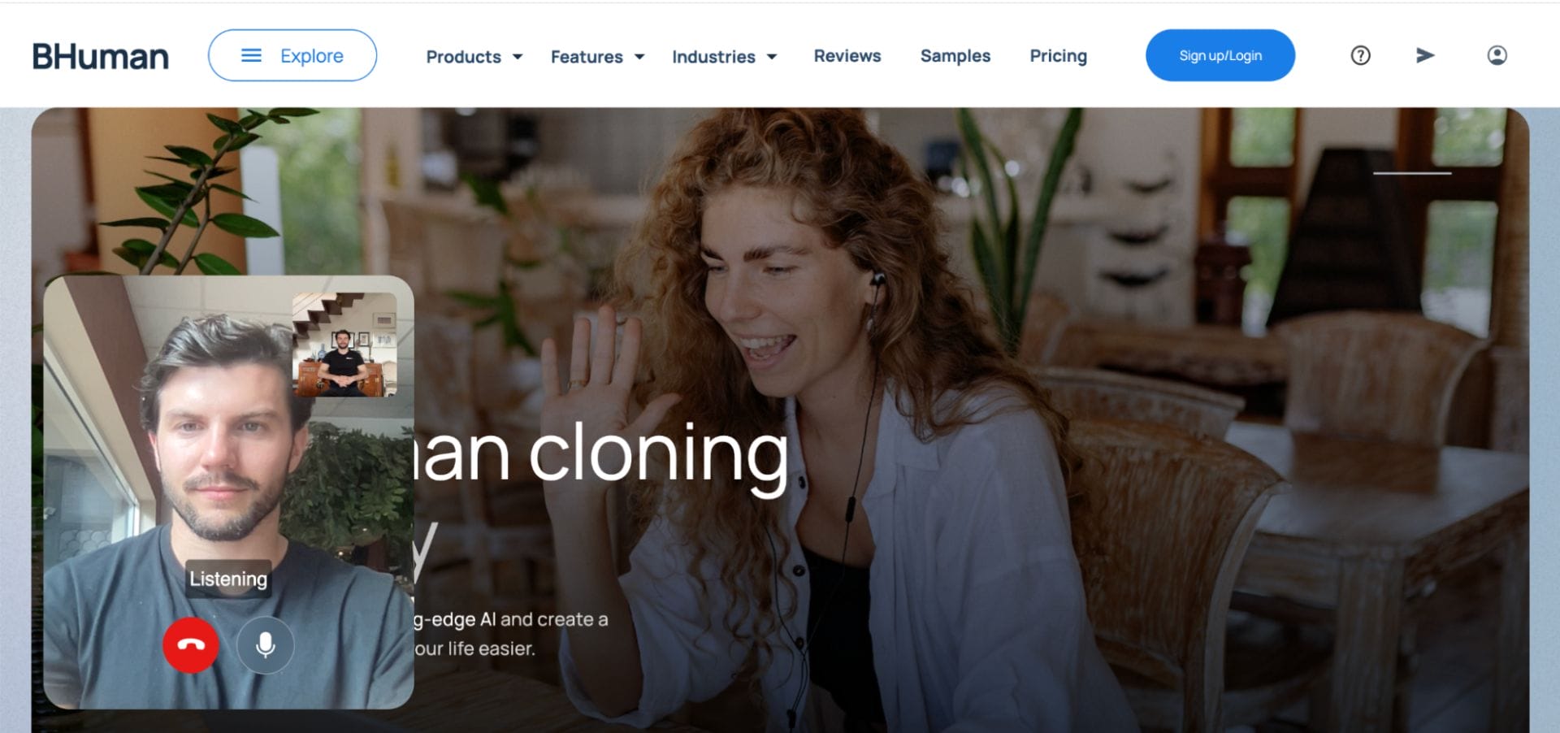
Task: Click the Explore button text
Action: click(312, 56)
